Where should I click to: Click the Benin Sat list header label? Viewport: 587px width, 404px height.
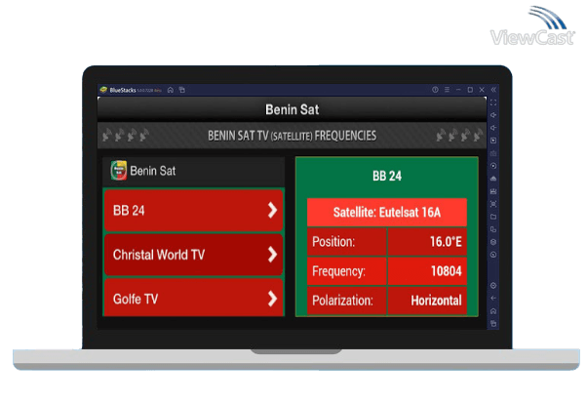(153, 172)
